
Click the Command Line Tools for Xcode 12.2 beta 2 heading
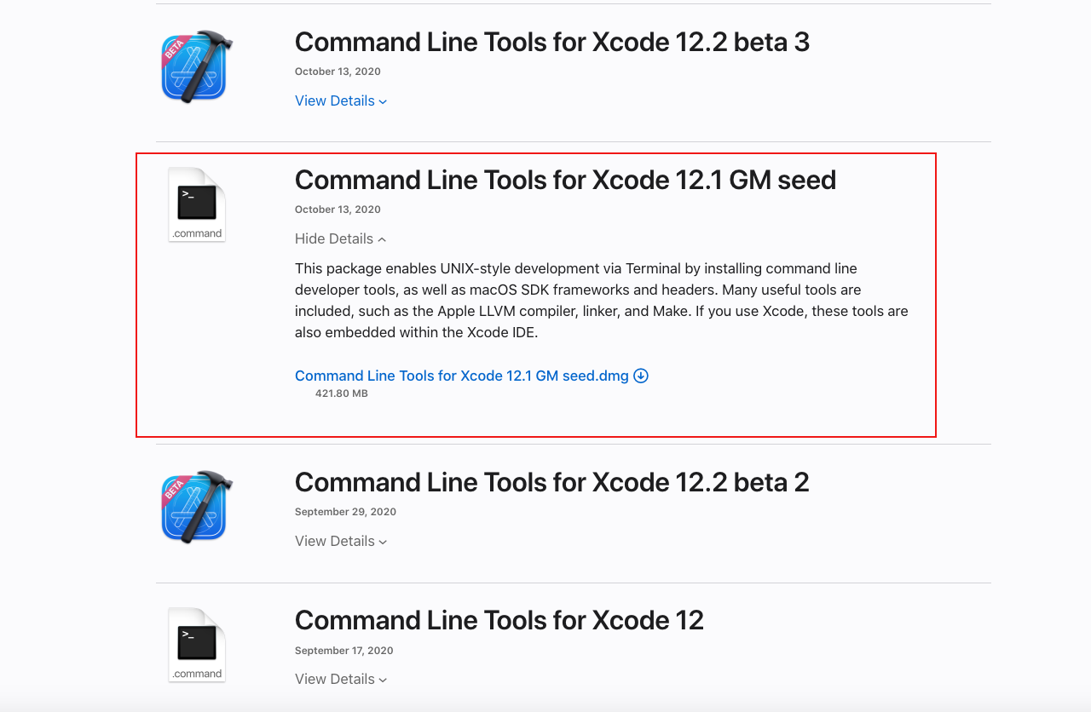551,482
